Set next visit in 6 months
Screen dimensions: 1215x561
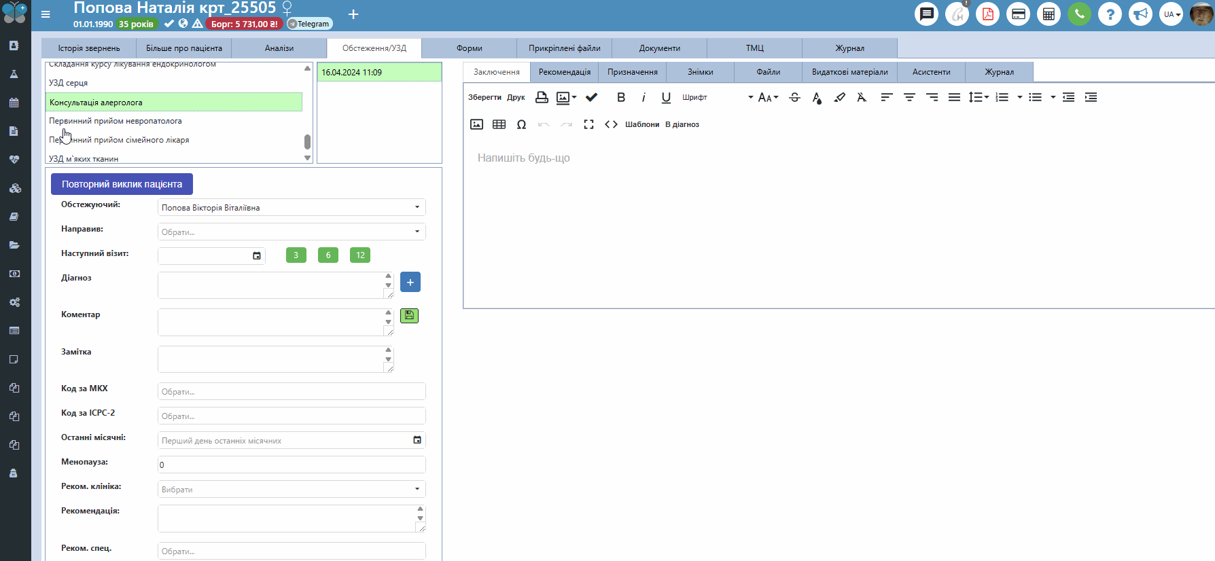(328, 255)
